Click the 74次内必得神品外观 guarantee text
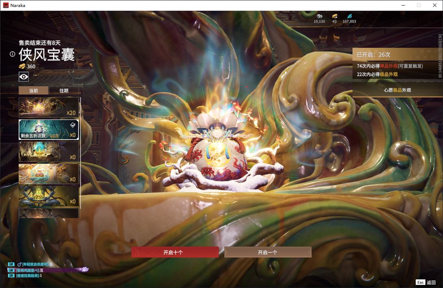The width and height of the screenshot is (443, 288). pos(390,66)
